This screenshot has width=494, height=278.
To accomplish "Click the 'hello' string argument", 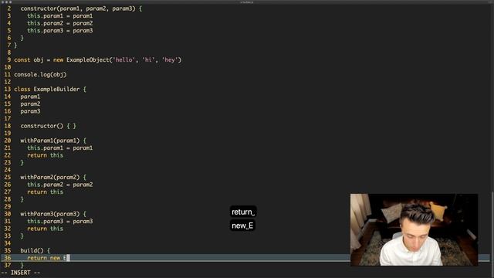I will pyautogui.click(x=123, y=60).
